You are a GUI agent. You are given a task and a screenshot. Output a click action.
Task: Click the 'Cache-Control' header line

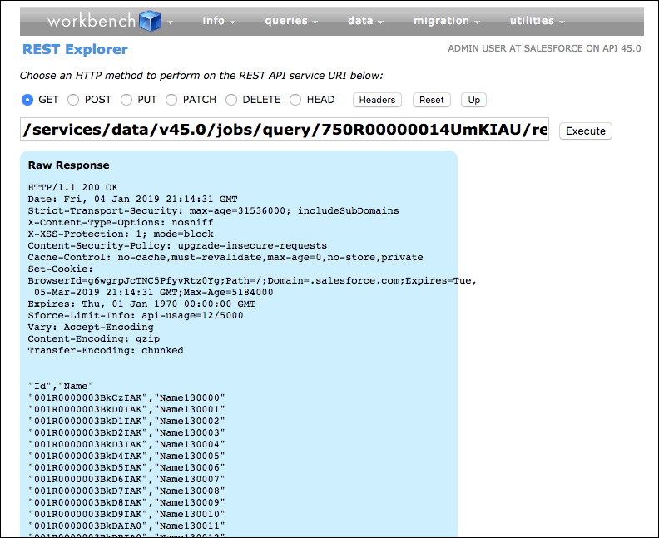(x=225, y=258)
